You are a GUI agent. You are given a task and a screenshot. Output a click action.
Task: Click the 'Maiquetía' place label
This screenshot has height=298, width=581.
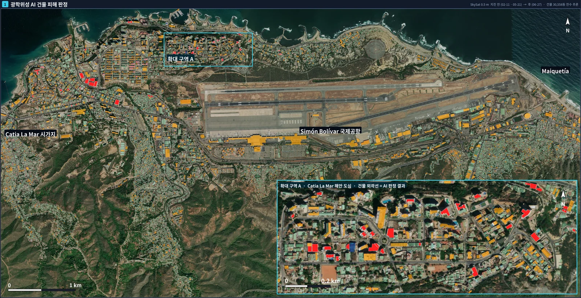point(555,71)
